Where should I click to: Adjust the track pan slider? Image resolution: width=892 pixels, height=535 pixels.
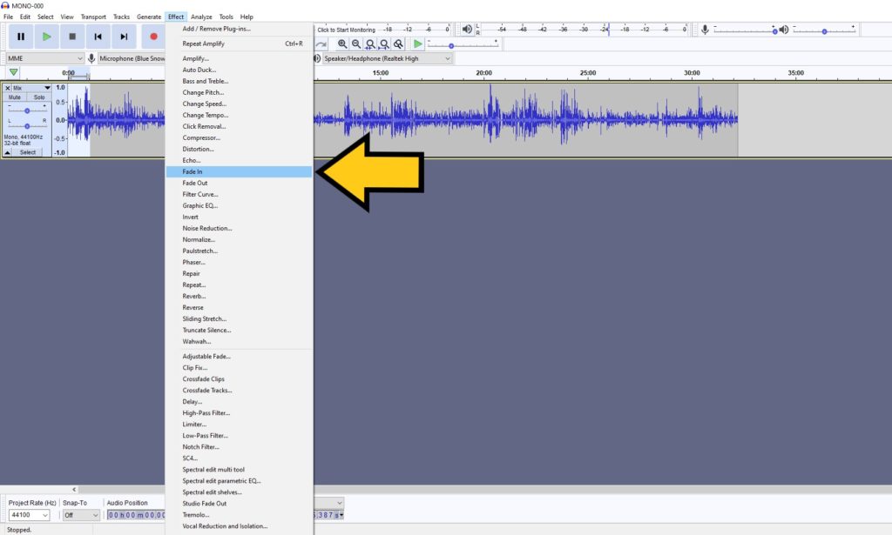pos(28,126)
